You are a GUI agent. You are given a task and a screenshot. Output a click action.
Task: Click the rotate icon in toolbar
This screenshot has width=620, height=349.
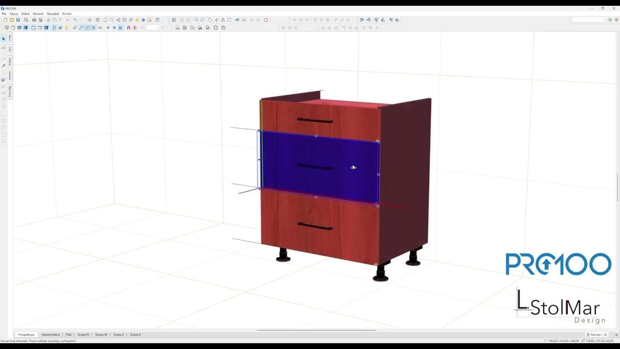210,20
